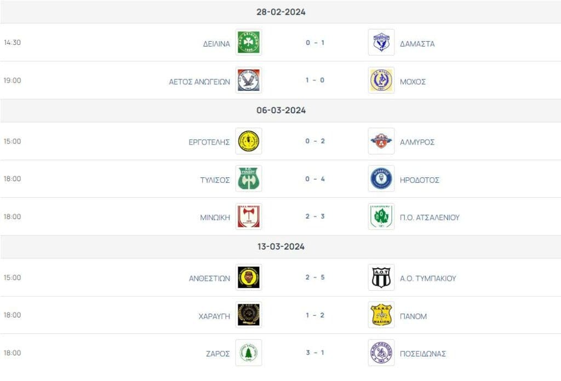Open the ΤΥΛΙΣΟΣ green axe emblem
The image size is (561, 381).
click(249, 178)
